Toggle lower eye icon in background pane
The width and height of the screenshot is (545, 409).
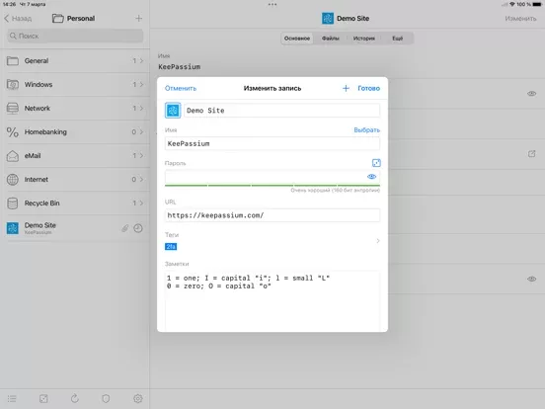pos(531,279)
